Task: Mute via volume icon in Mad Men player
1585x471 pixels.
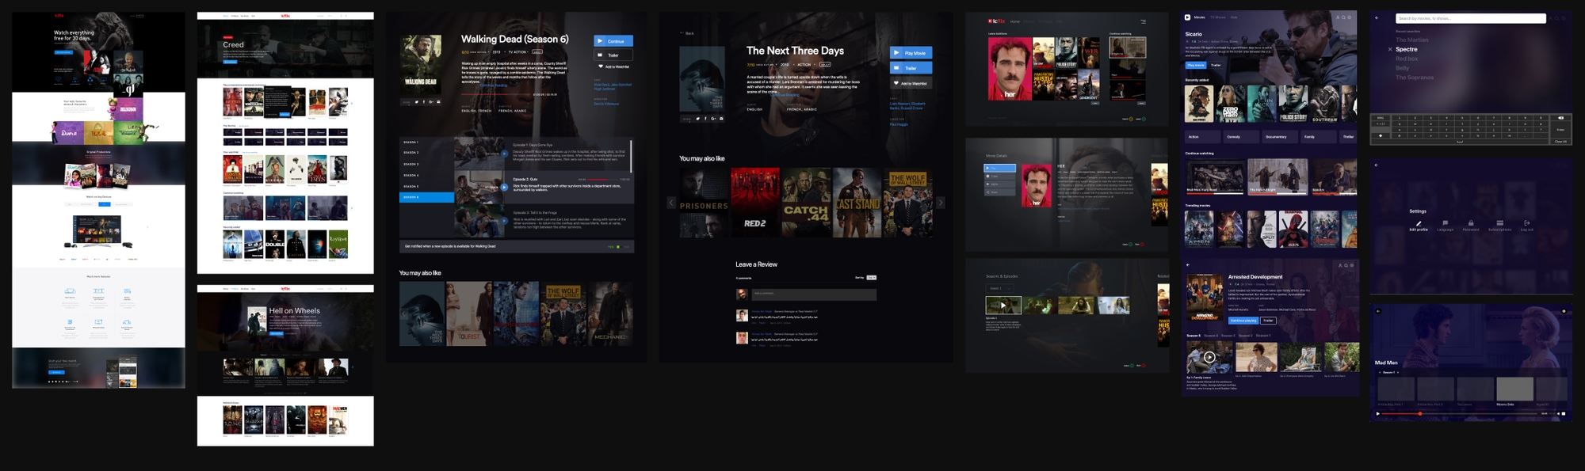Action: click(x=1558, y=414)
